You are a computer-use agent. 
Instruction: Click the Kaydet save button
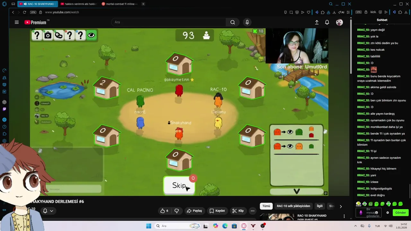217,211
